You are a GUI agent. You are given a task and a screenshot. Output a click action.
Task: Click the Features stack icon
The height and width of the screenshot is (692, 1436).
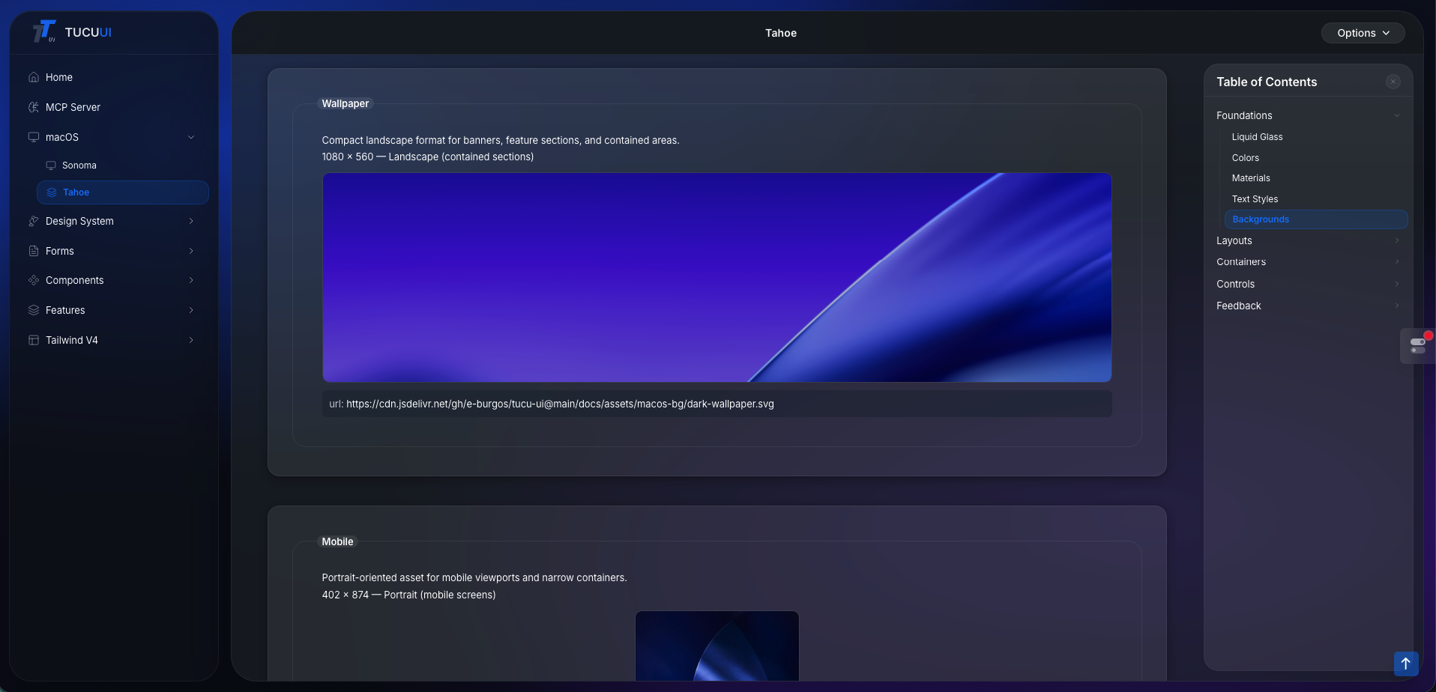click(34, 310)
